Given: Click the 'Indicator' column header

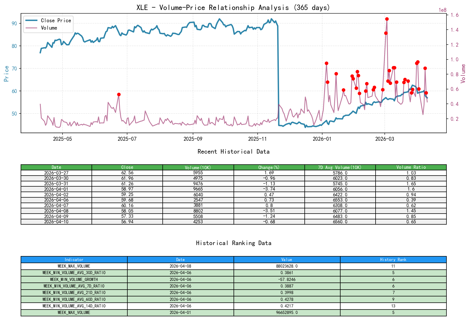Looking at the screenshot, I should click(74, 260).
